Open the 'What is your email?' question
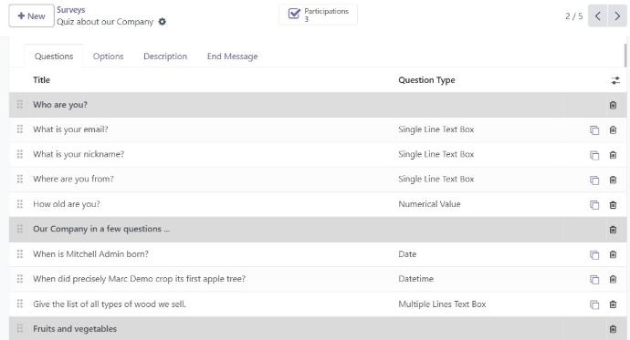The image size is (630, 340). 70,129
